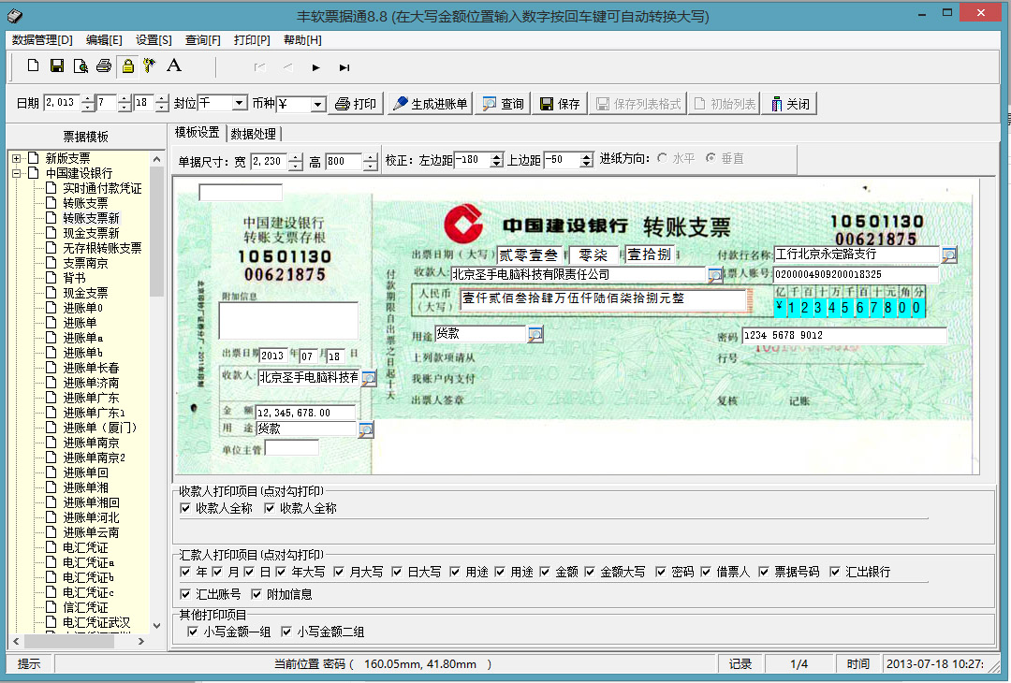Uncheck the 票据号码 checkbox
Image resolution: width=1011 pixels, height=683 pixels.
pos(764,572)
